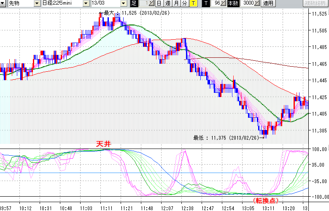Click the 最低 11,375 low marker
329x211 pixels.
click(x=228, y=137)
